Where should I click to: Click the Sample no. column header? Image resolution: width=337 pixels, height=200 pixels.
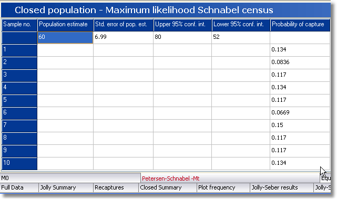19,25
